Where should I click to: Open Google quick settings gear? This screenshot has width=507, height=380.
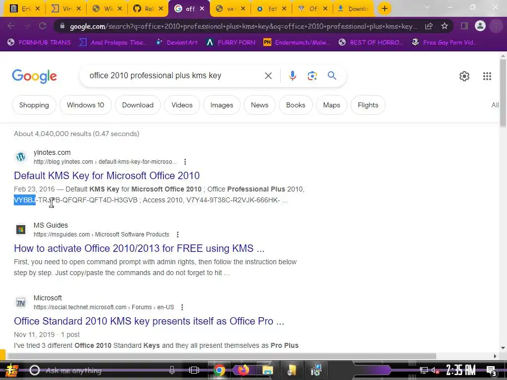464,76
